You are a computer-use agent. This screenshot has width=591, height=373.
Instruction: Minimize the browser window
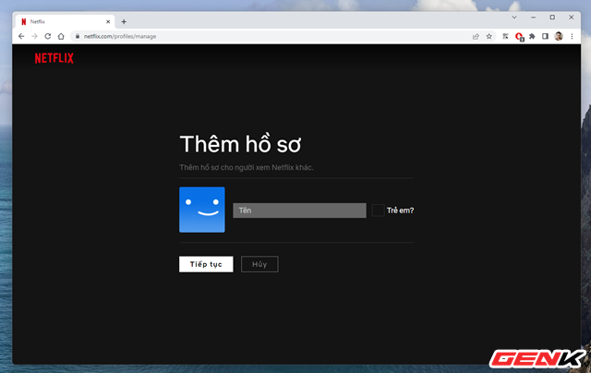533,18
